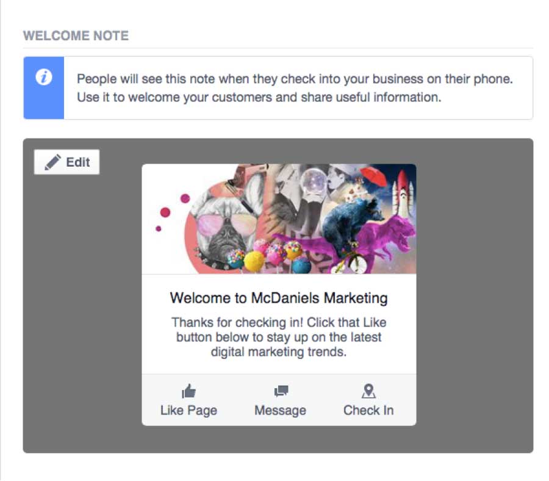Click the WELCOME NOTE section heading
The image size is (549, 481).
click(x=76, y=36)
